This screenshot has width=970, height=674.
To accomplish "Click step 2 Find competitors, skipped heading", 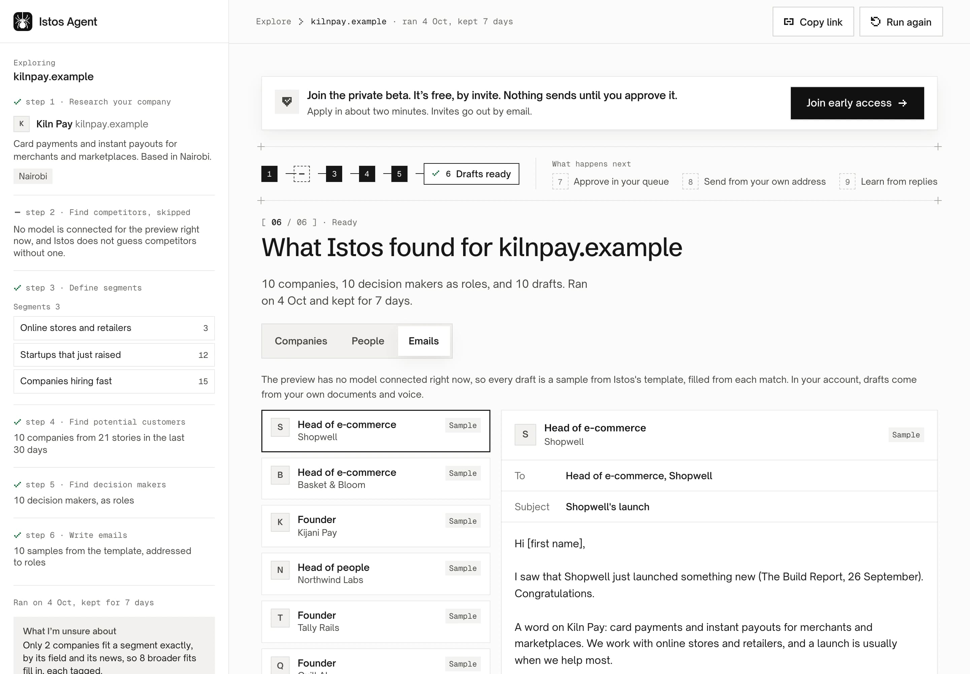I will coord(108,212).
